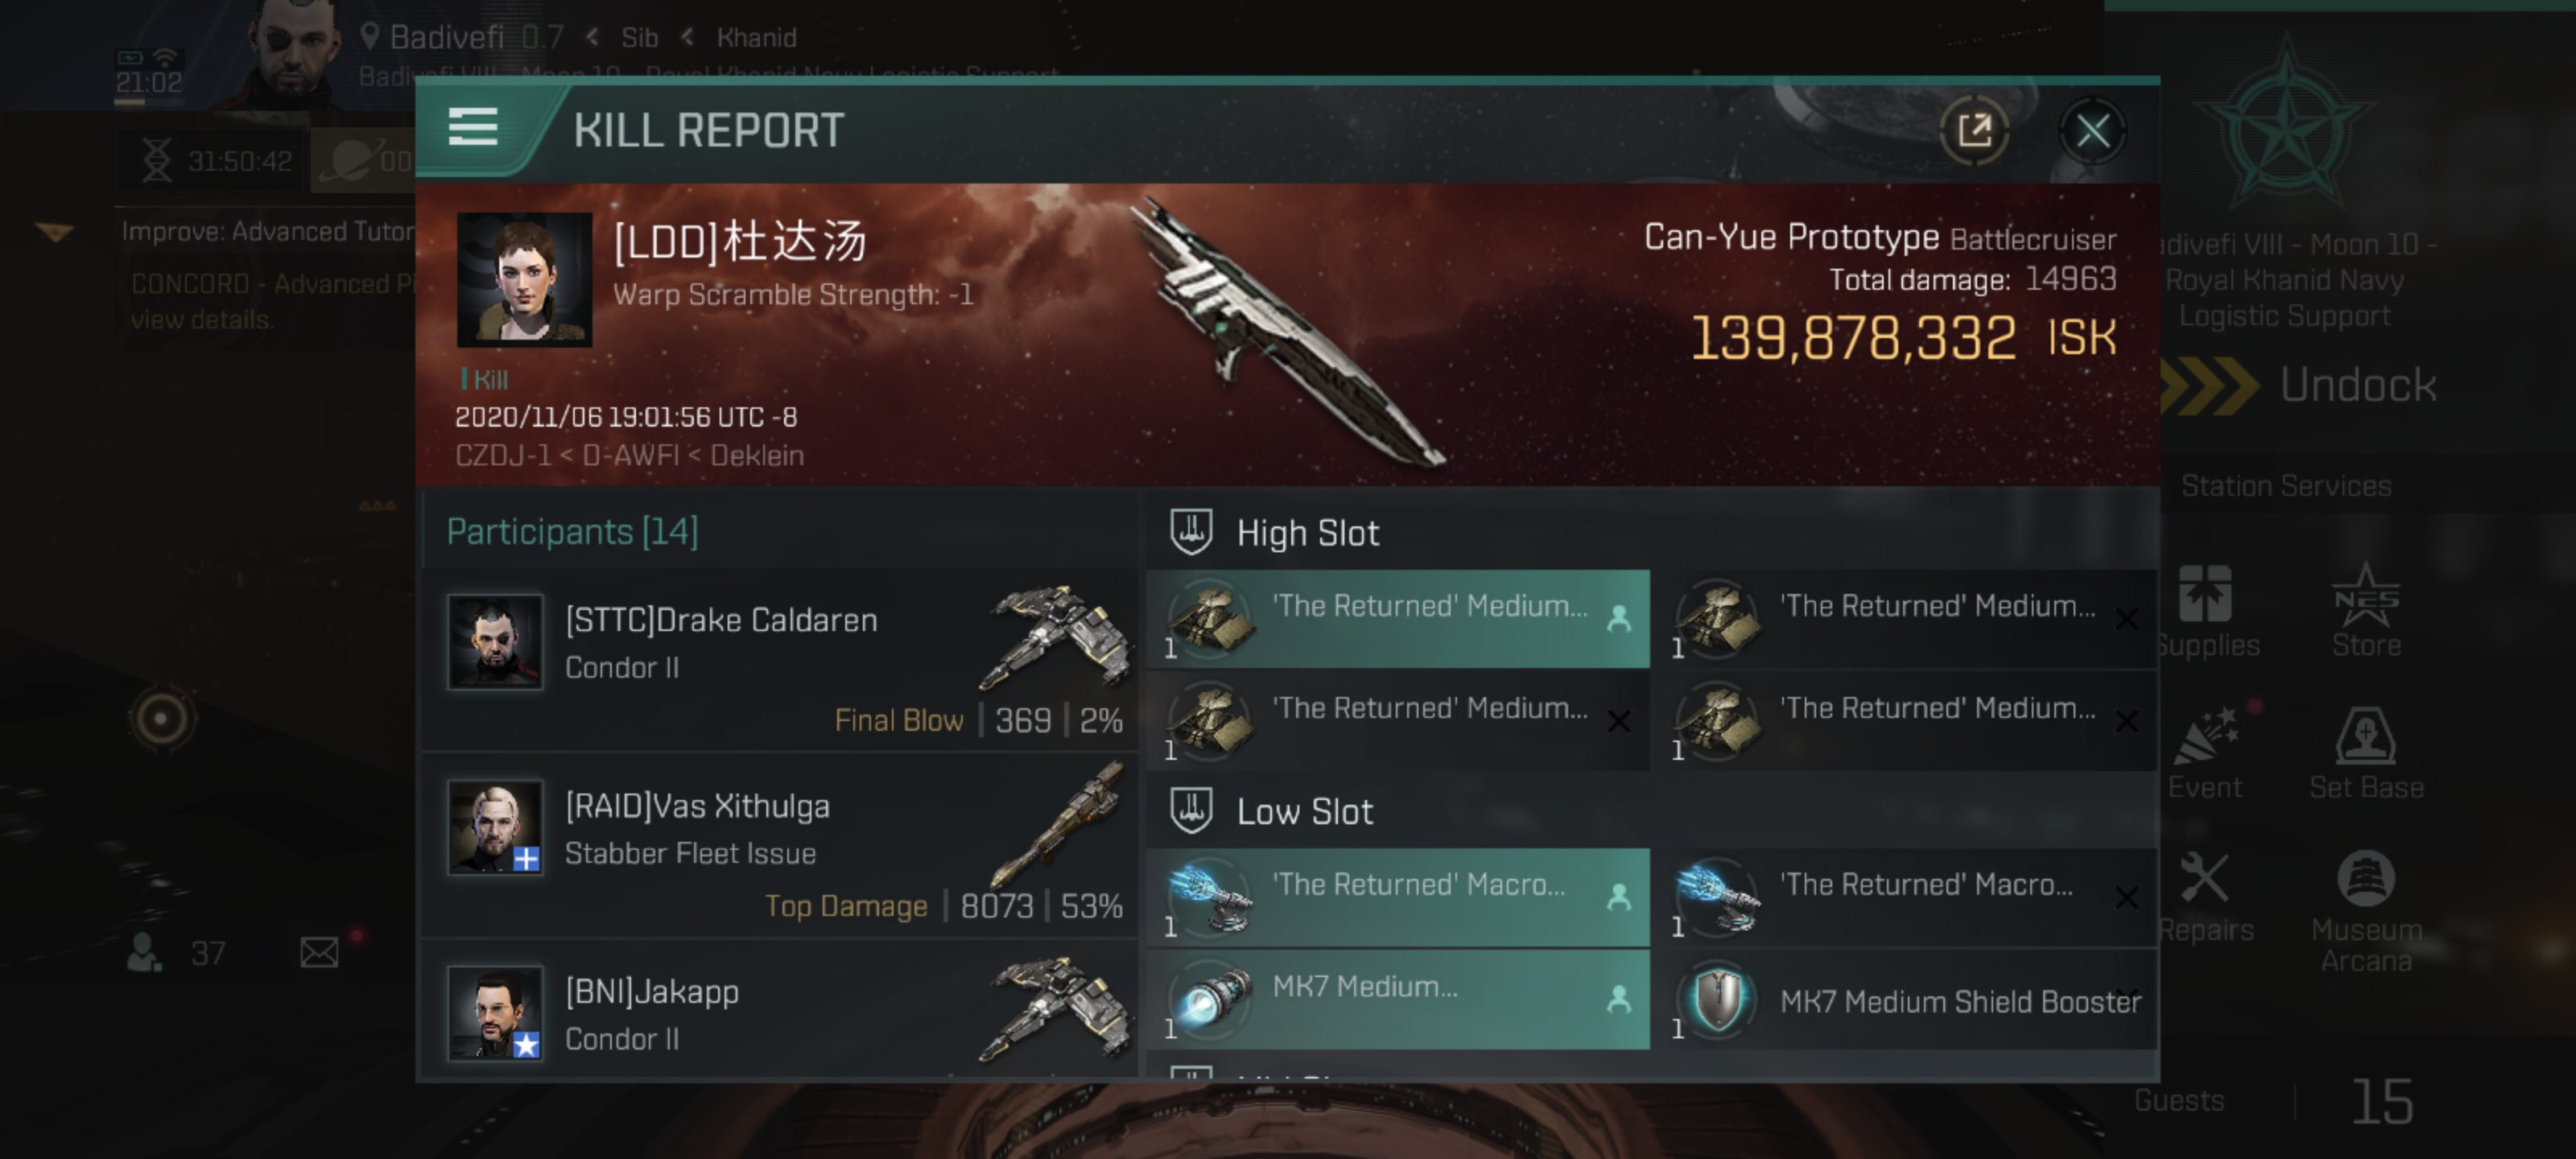
Task: Select first 'The Returned' Medium high slot item
Action: pos(1398,619)
